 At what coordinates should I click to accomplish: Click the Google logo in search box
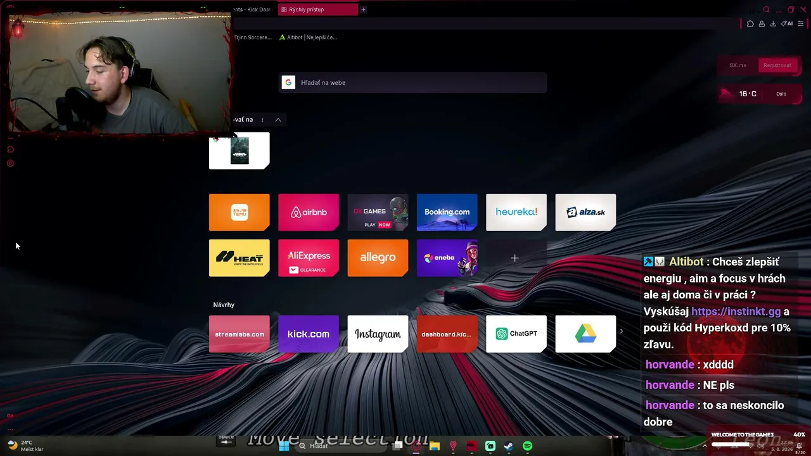[x=288, y=82]
